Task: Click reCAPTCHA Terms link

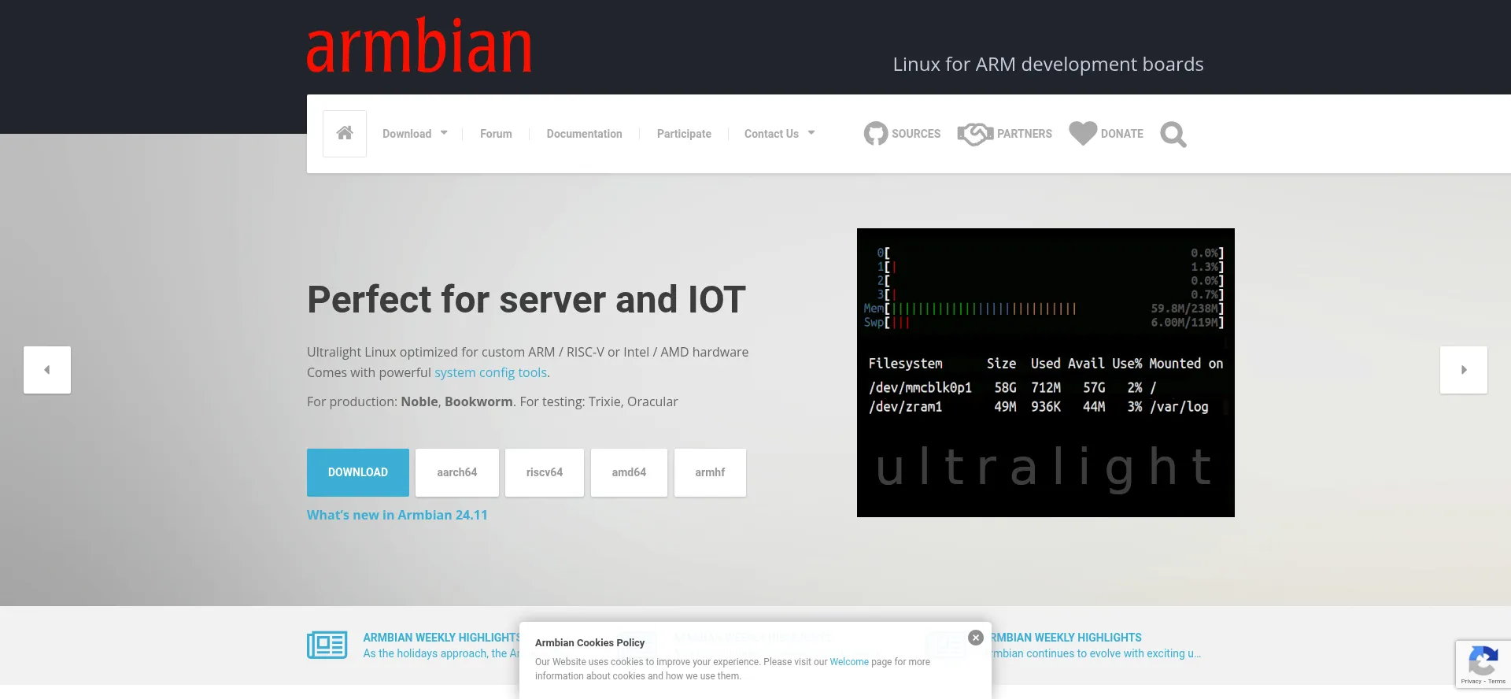Action: pyautogui.click(x=1497, y=682)
